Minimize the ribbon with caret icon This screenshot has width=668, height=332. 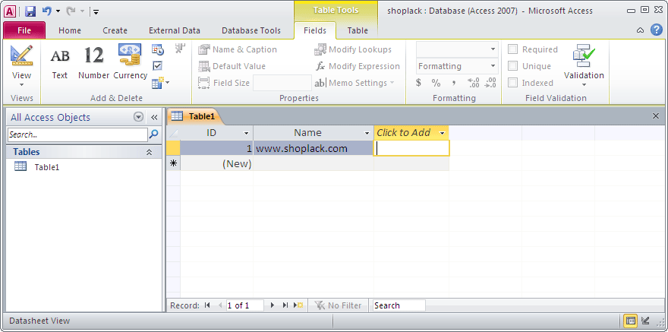click(x=640, y=30)
